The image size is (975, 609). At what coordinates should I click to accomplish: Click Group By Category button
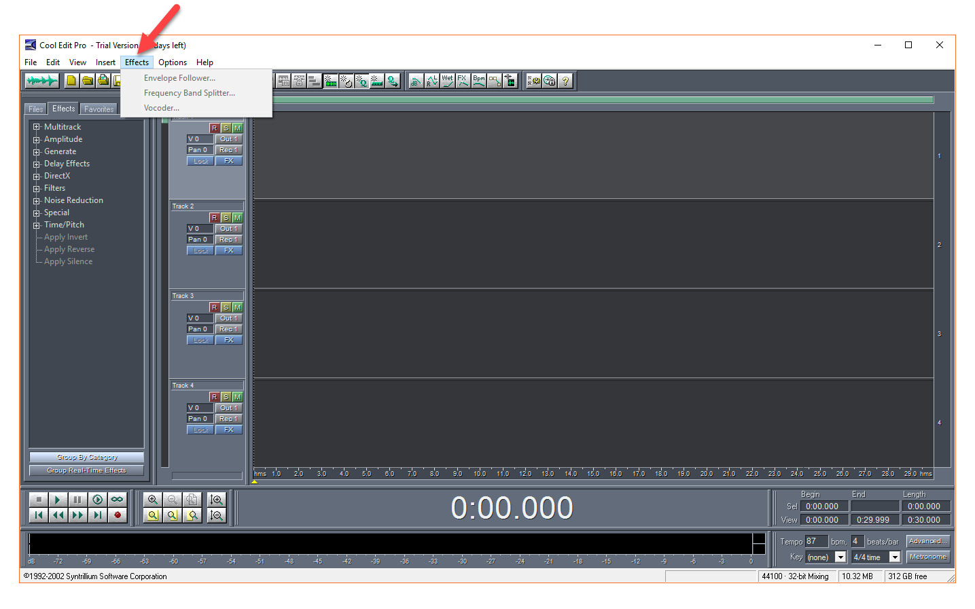(x=87, y=458)
